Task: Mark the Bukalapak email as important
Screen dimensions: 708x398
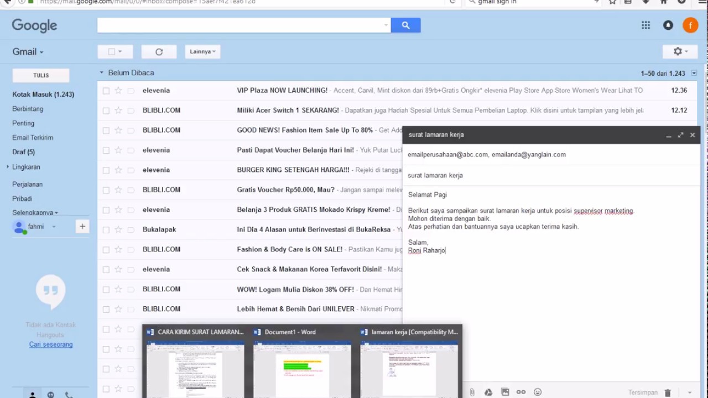Action: pyautogui.click(x=131, y=229)
